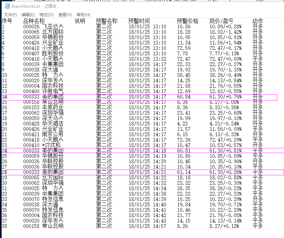Viewport: 284px width, 238px height.
Task: Click price 72.59 in row 5
Action: point(184,48)
